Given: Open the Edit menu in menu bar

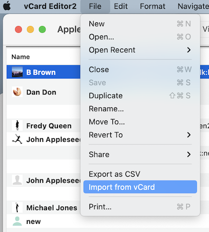Looking at the screenshot, I should click(x=121, y=6).
